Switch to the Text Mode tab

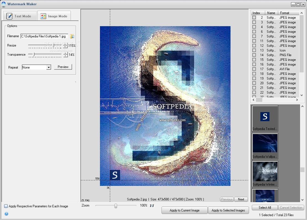coord(20,16)
